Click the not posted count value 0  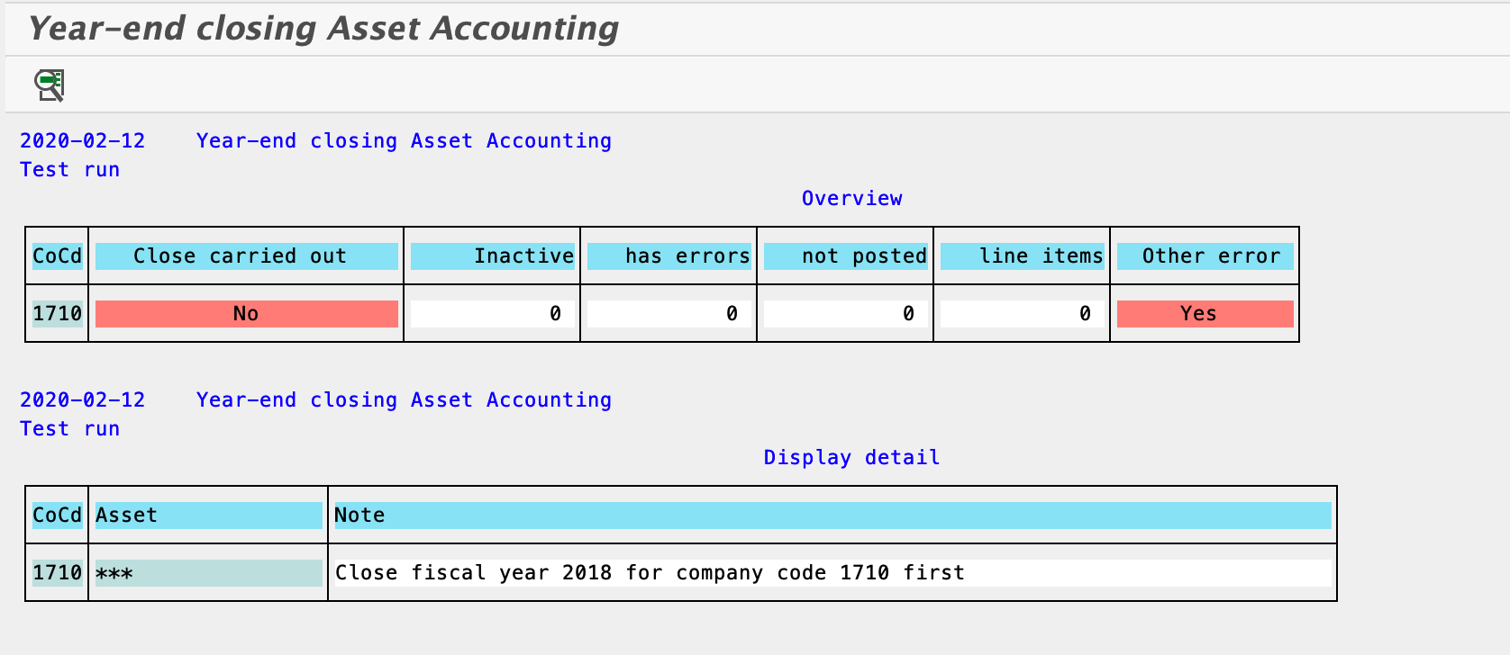845,314
